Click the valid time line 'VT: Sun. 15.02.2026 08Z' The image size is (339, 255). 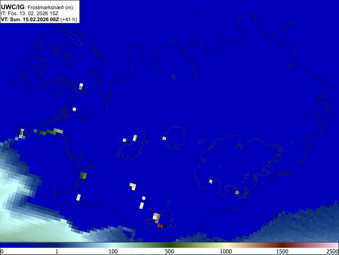[x=30, y=19]
